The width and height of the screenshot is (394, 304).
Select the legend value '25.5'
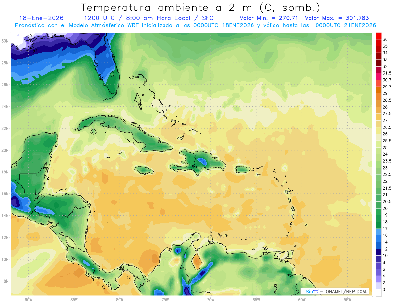pyautogui.click(x=387, y=141)
